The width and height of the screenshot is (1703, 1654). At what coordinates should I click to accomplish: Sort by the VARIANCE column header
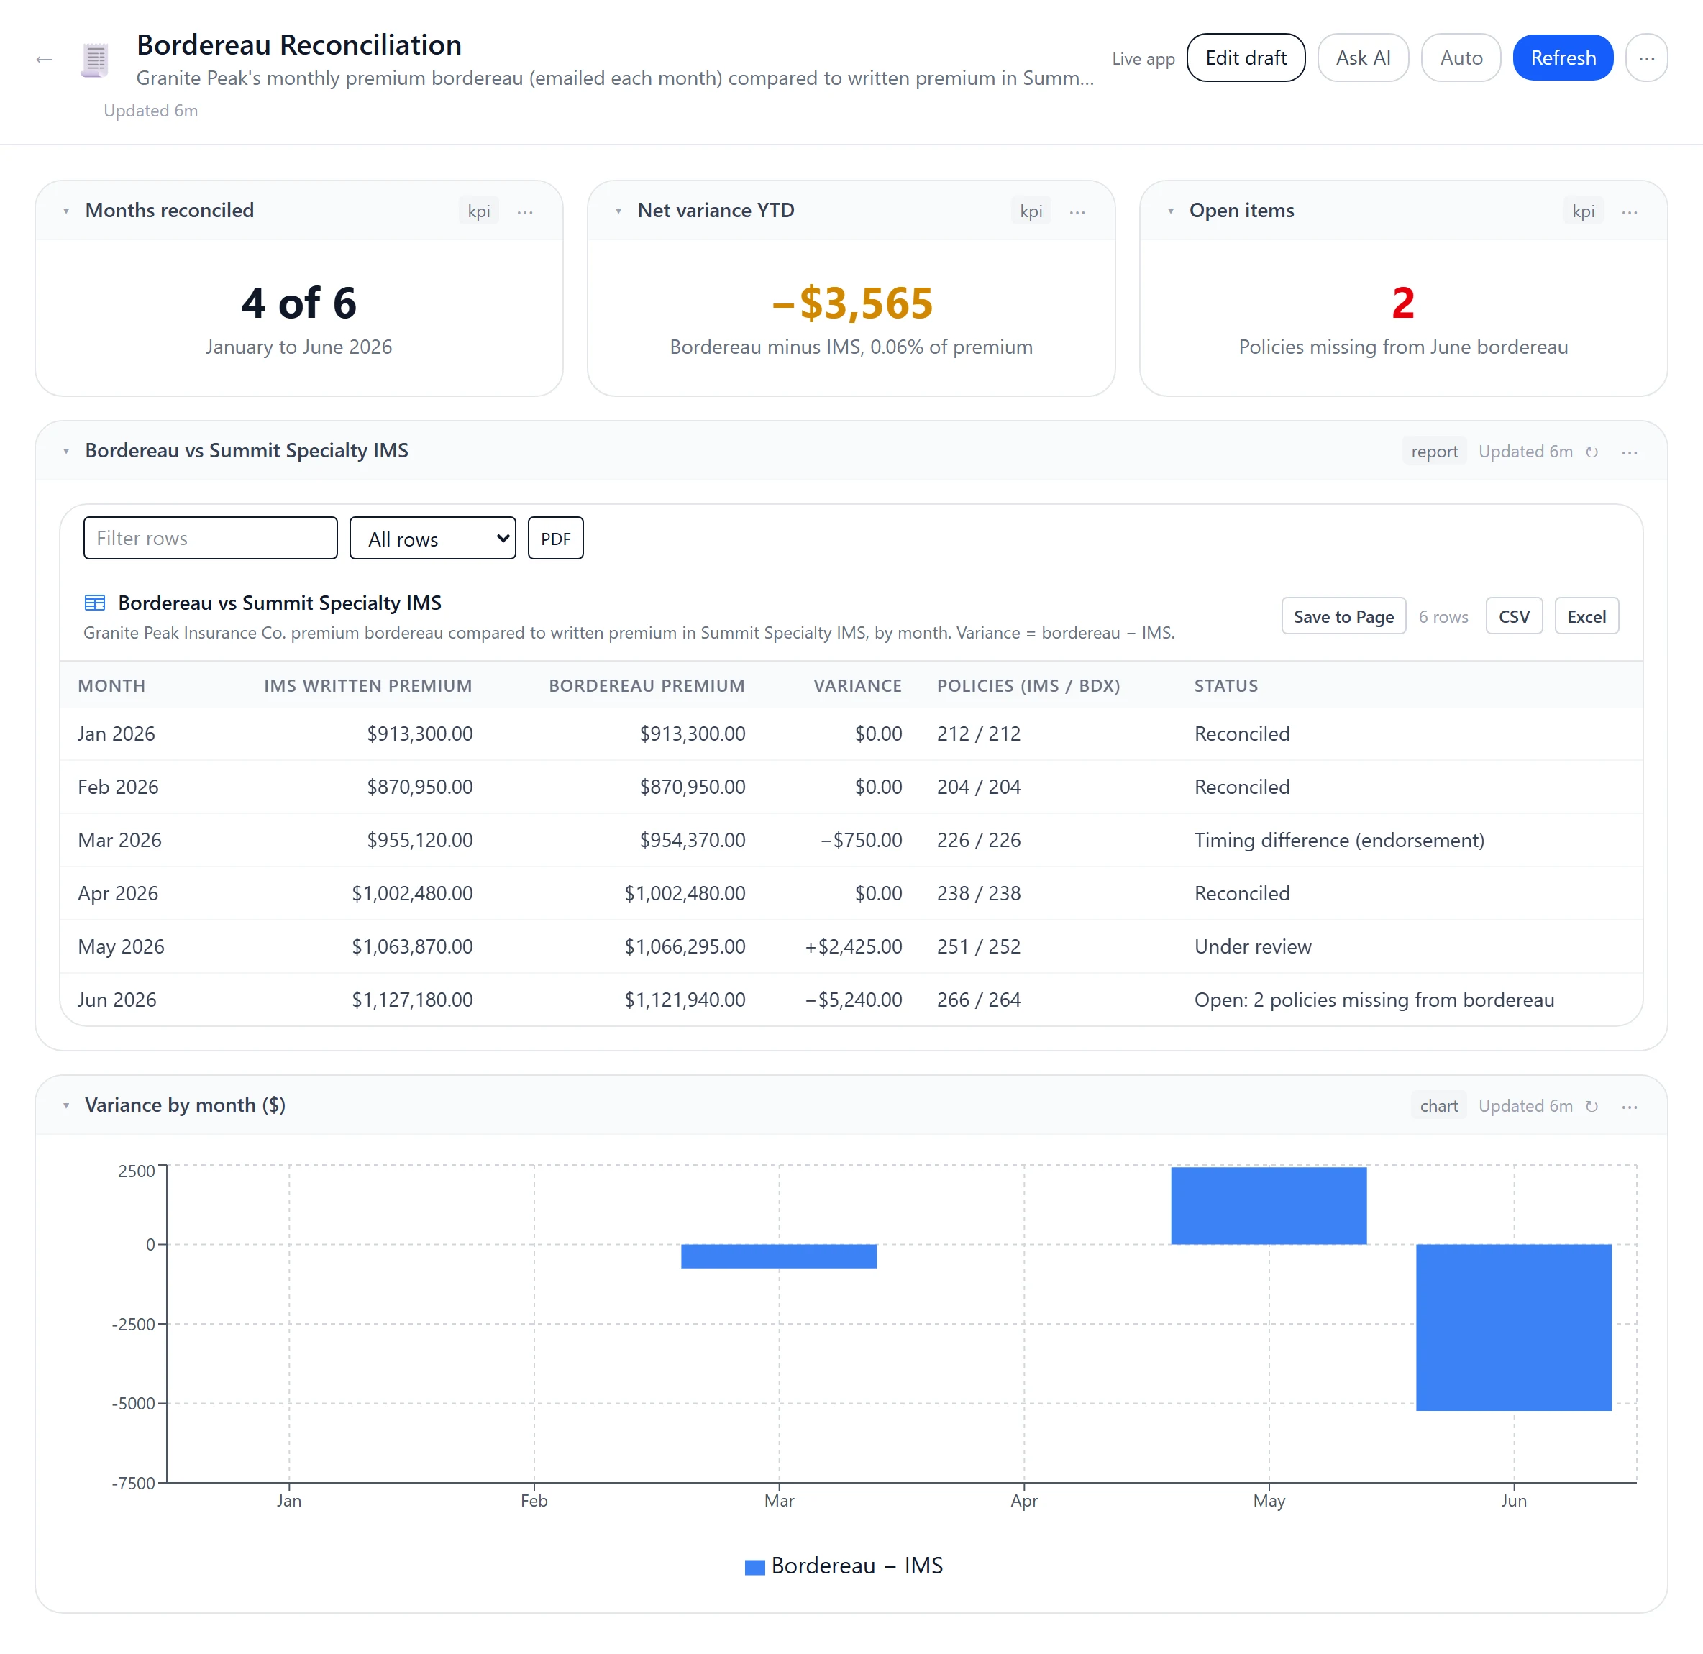pyautogui.click(x=857, y=685)
